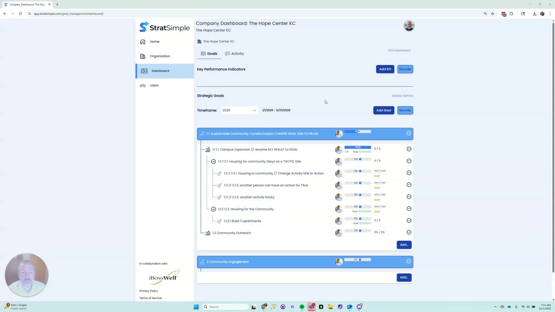The height and width of the screenshot is (312, 555).
Task: Open a new browser tab with plus
Action: (x=57, y=4)
